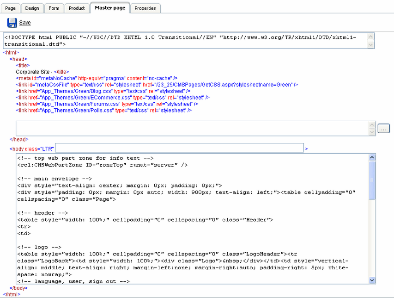The image size is (394, 298).
Task: Click the 'Corporate Site -' title text
Action: coord(34,72)
